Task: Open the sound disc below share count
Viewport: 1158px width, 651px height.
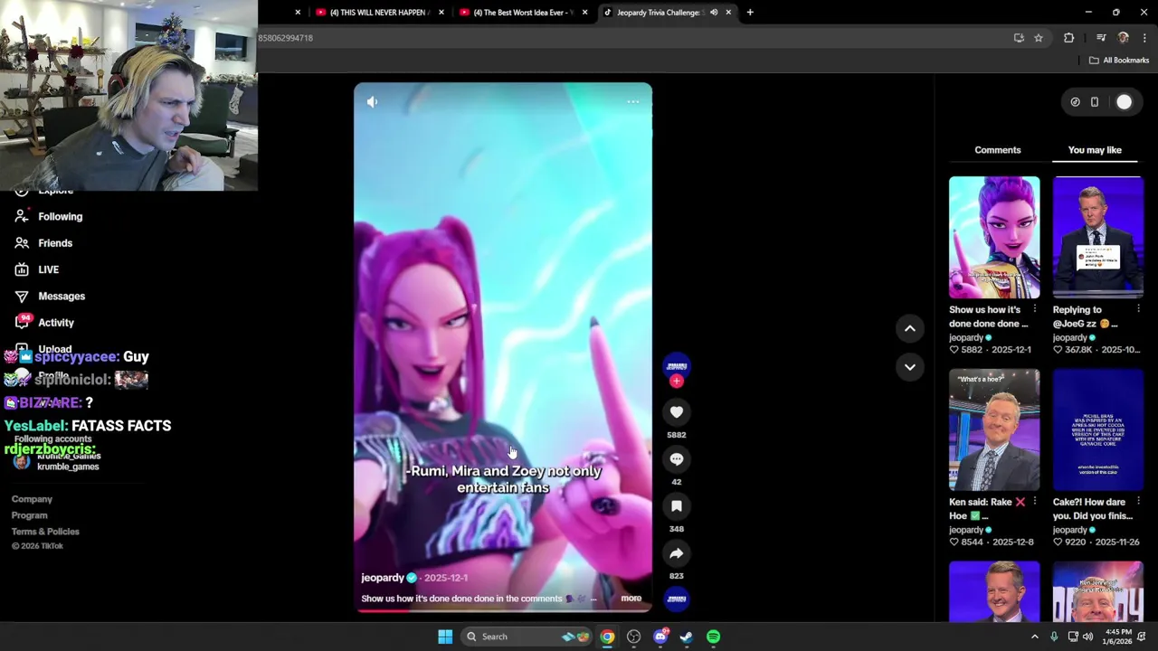Action: [x=676, y=599]
